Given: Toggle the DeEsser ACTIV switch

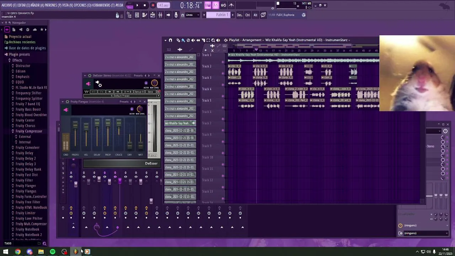Looking at the screenshot, I should click(x=146, y=83).
